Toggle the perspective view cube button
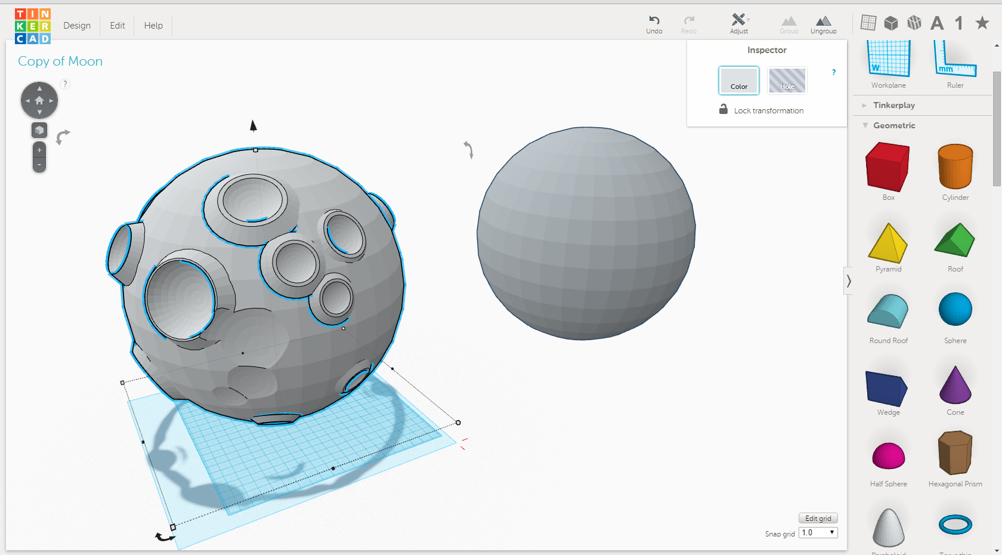The image size is (1002, 555). (39, 130)
